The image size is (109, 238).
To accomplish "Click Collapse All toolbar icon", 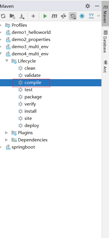I will [91, 16].
